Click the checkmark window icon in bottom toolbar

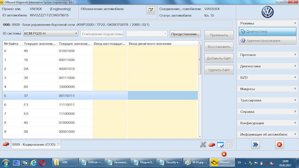click(221, 145)
